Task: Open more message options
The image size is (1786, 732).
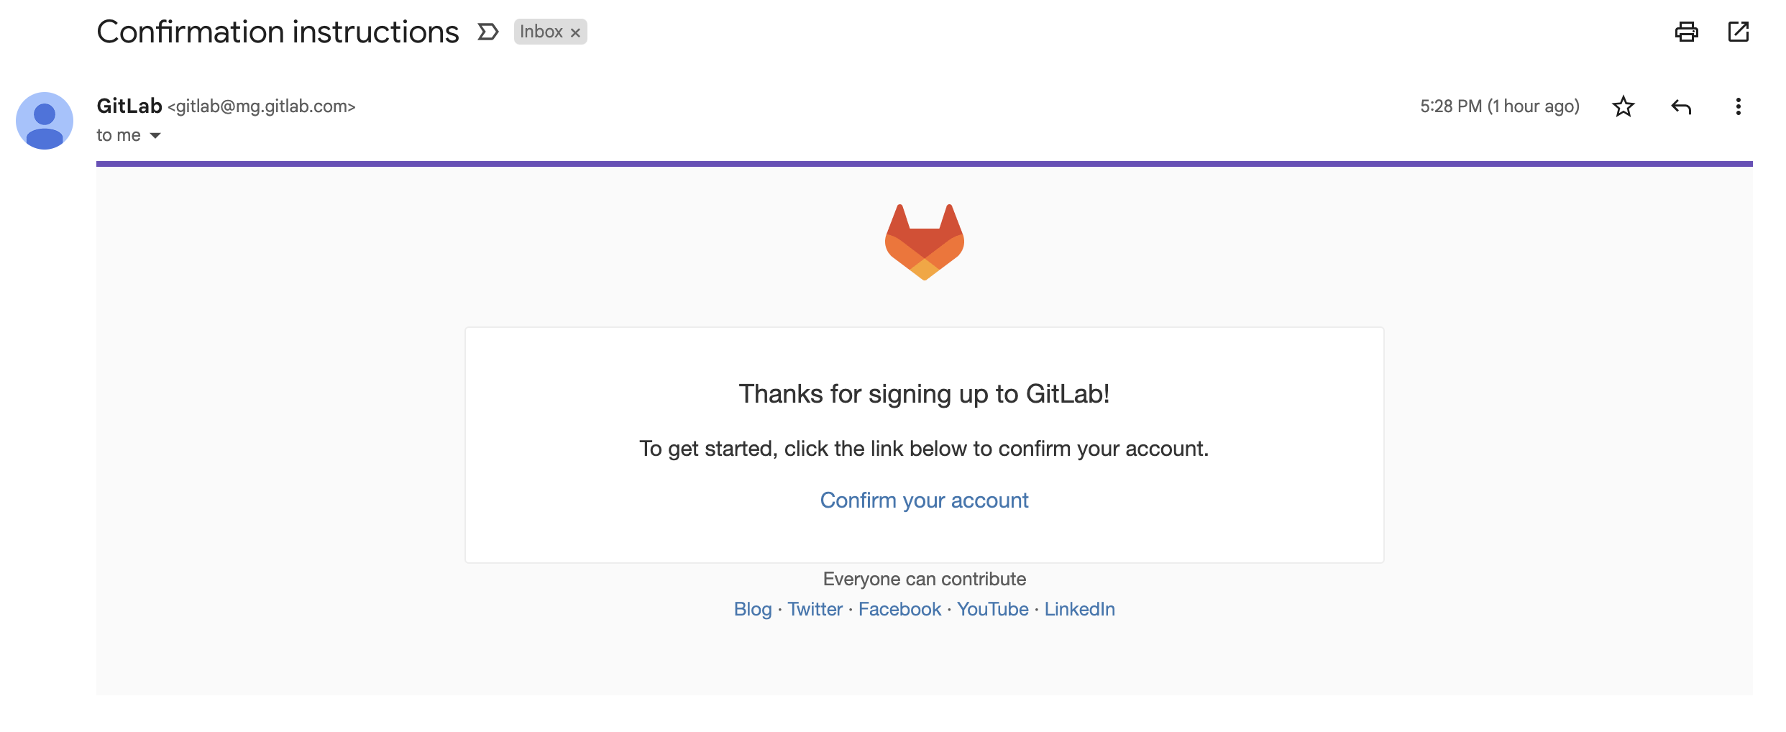Action: click(x=1739, y=106)
